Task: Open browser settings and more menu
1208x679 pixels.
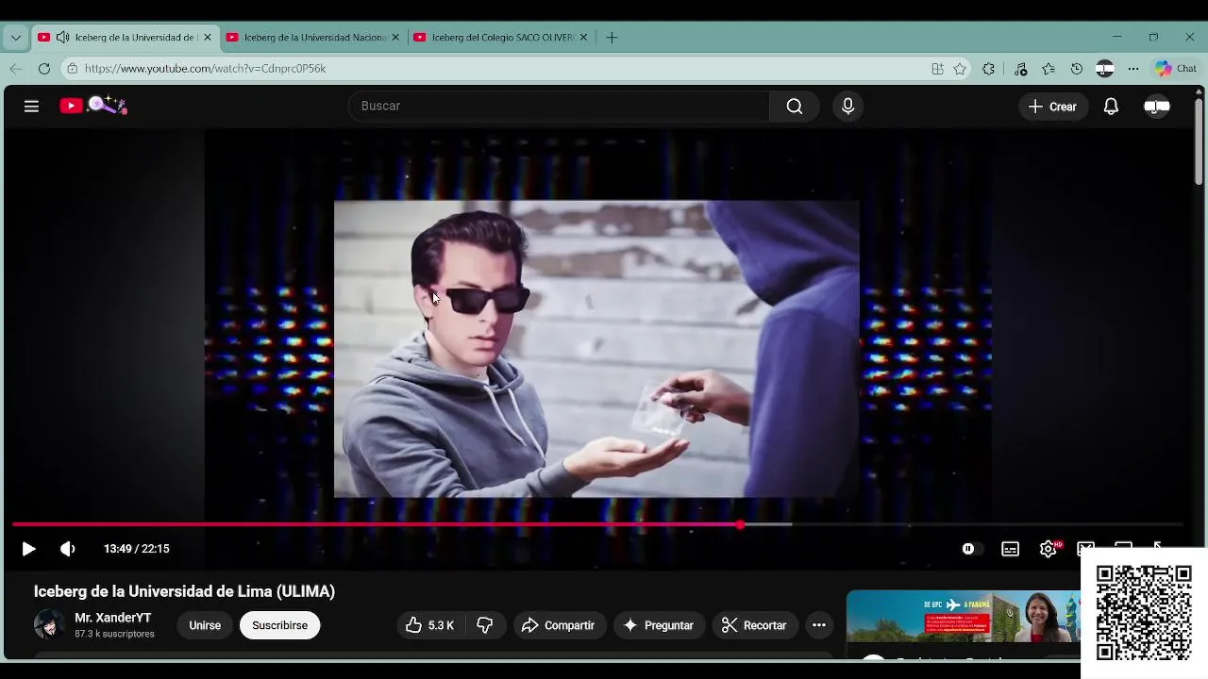Action: click(1133, 69)
